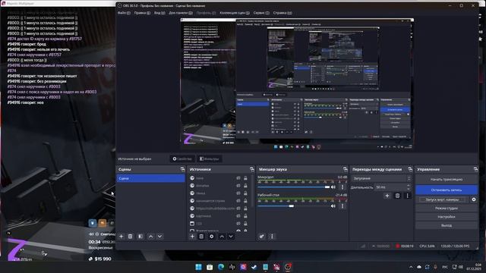Click Запуск вирт. камеры button
Image resolution: width=486 pixels, height=273 pixels.
[443, 199]
